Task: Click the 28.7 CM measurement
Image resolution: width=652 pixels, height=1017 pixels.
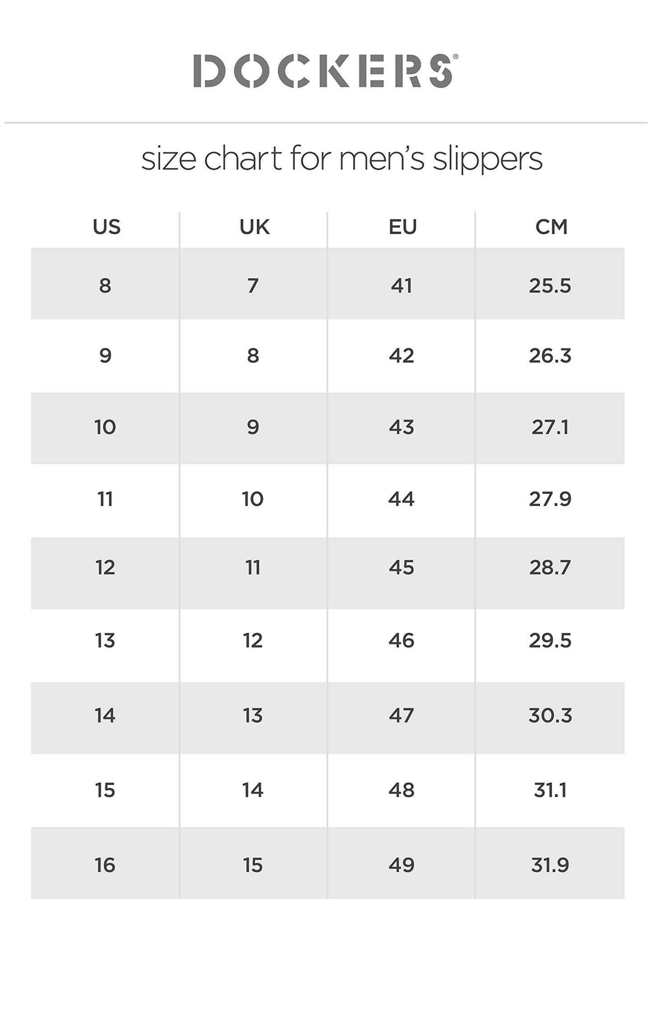Action: pyautogui.click(x=550, y=567)
